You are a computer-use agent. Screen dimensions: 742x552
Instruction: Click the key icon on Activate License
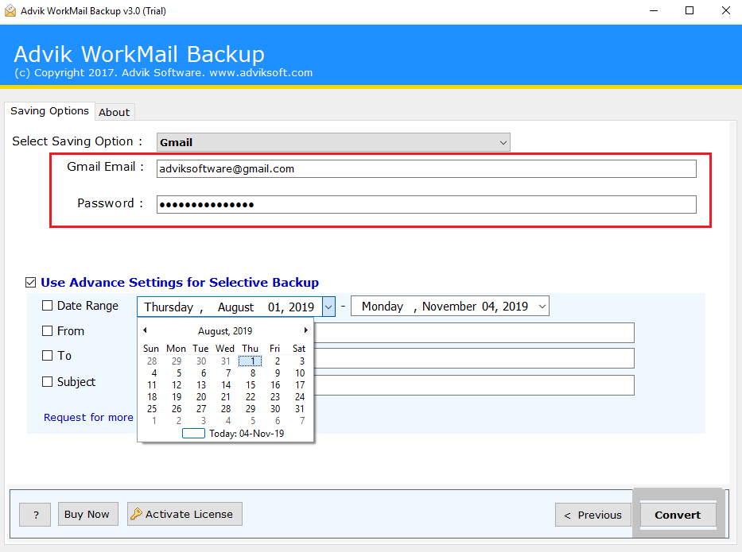136,514
